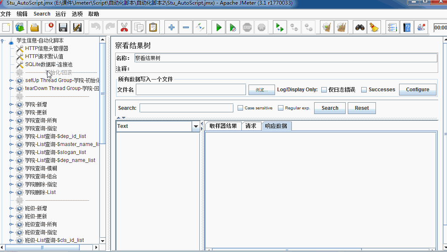This screenshot has height=252, width=447.
Task: Click the Copy icon
Action: 139,27
